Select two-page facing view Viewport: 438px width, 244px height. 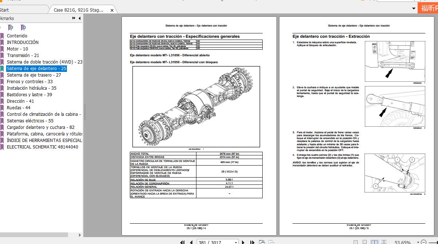tap(374, 242)
